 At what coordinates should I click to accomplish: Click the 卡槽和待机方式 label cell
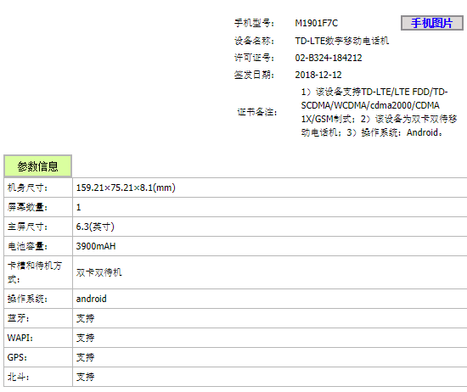(x=38, y=272)
